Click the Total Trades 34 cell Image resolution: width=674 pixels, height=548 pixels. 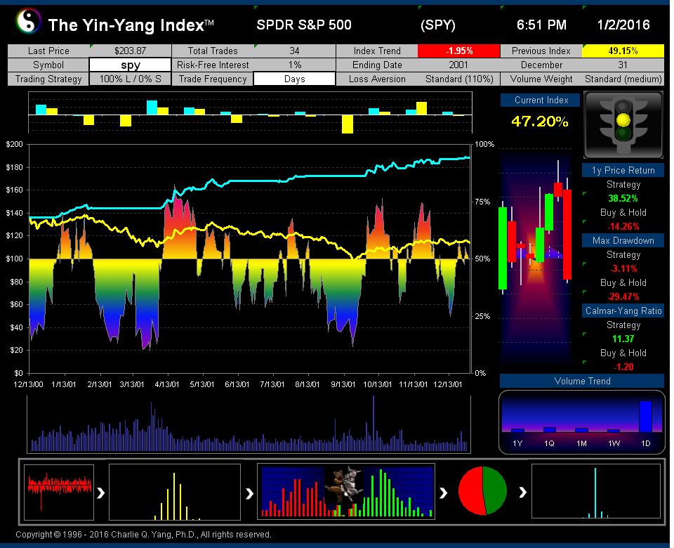[x=294, y=51]
